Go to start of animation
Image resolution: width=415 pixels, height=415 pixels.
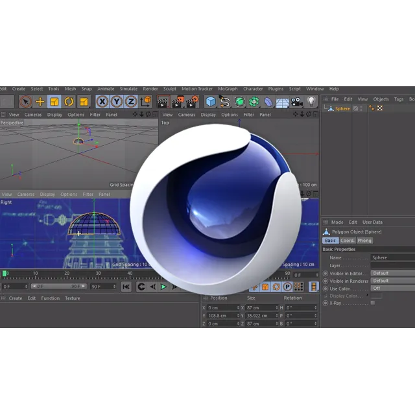(126, 287)
